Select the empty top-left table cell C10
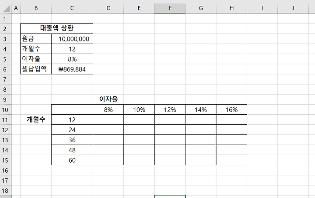The image size is (315, 198). [x=72, y=109]
